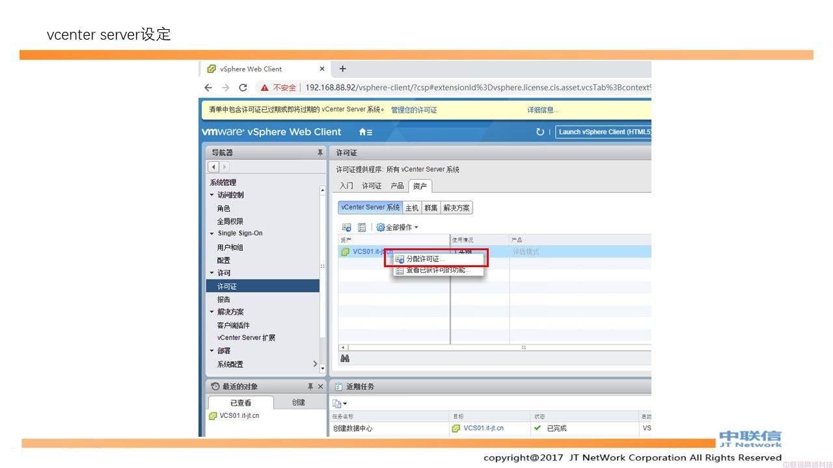Image resolution: width=833 pixels, height=468 pixels.
Task: Click the asset table horizontal scrollbar left arrow
Action: coord(344,348)
